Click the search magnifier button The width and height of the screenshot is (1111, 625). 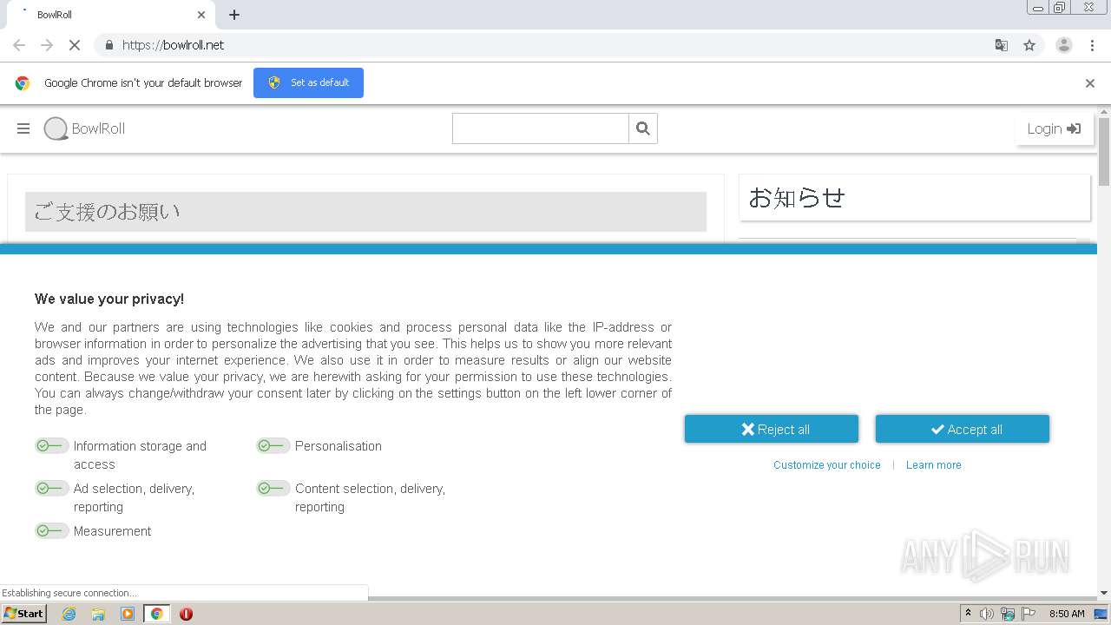tap(643, 128)
